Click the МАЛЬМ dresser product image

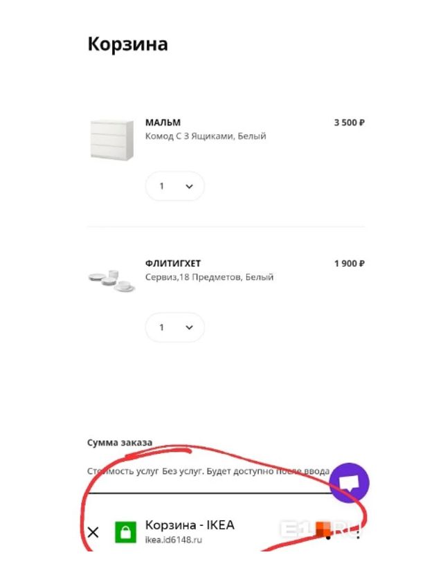111,139
